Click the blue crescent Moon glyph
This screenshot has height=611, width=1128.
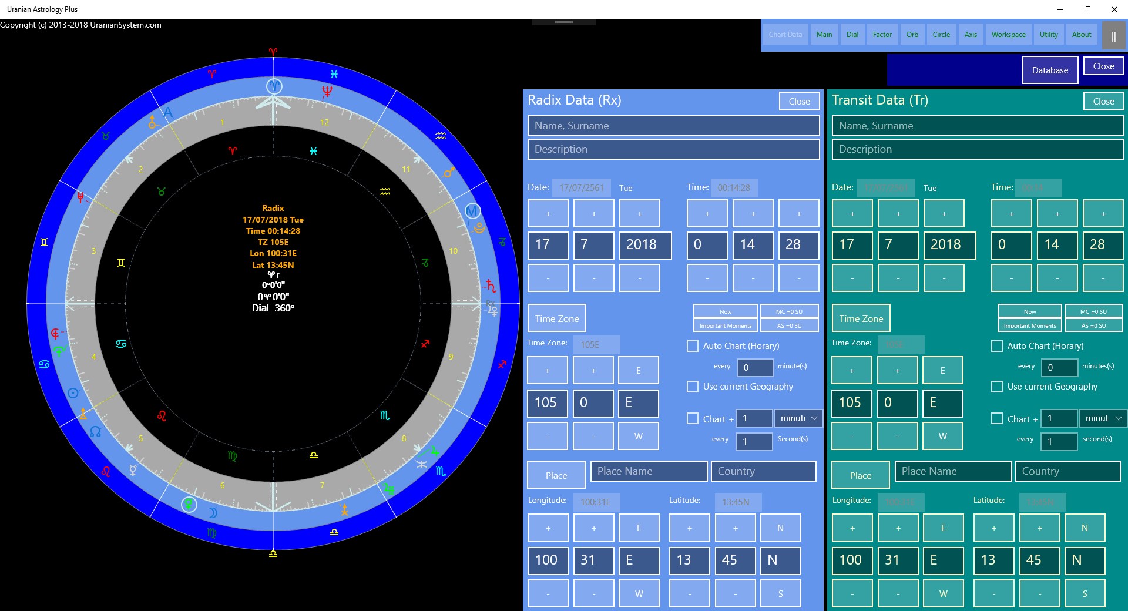[x=213, y=513]
